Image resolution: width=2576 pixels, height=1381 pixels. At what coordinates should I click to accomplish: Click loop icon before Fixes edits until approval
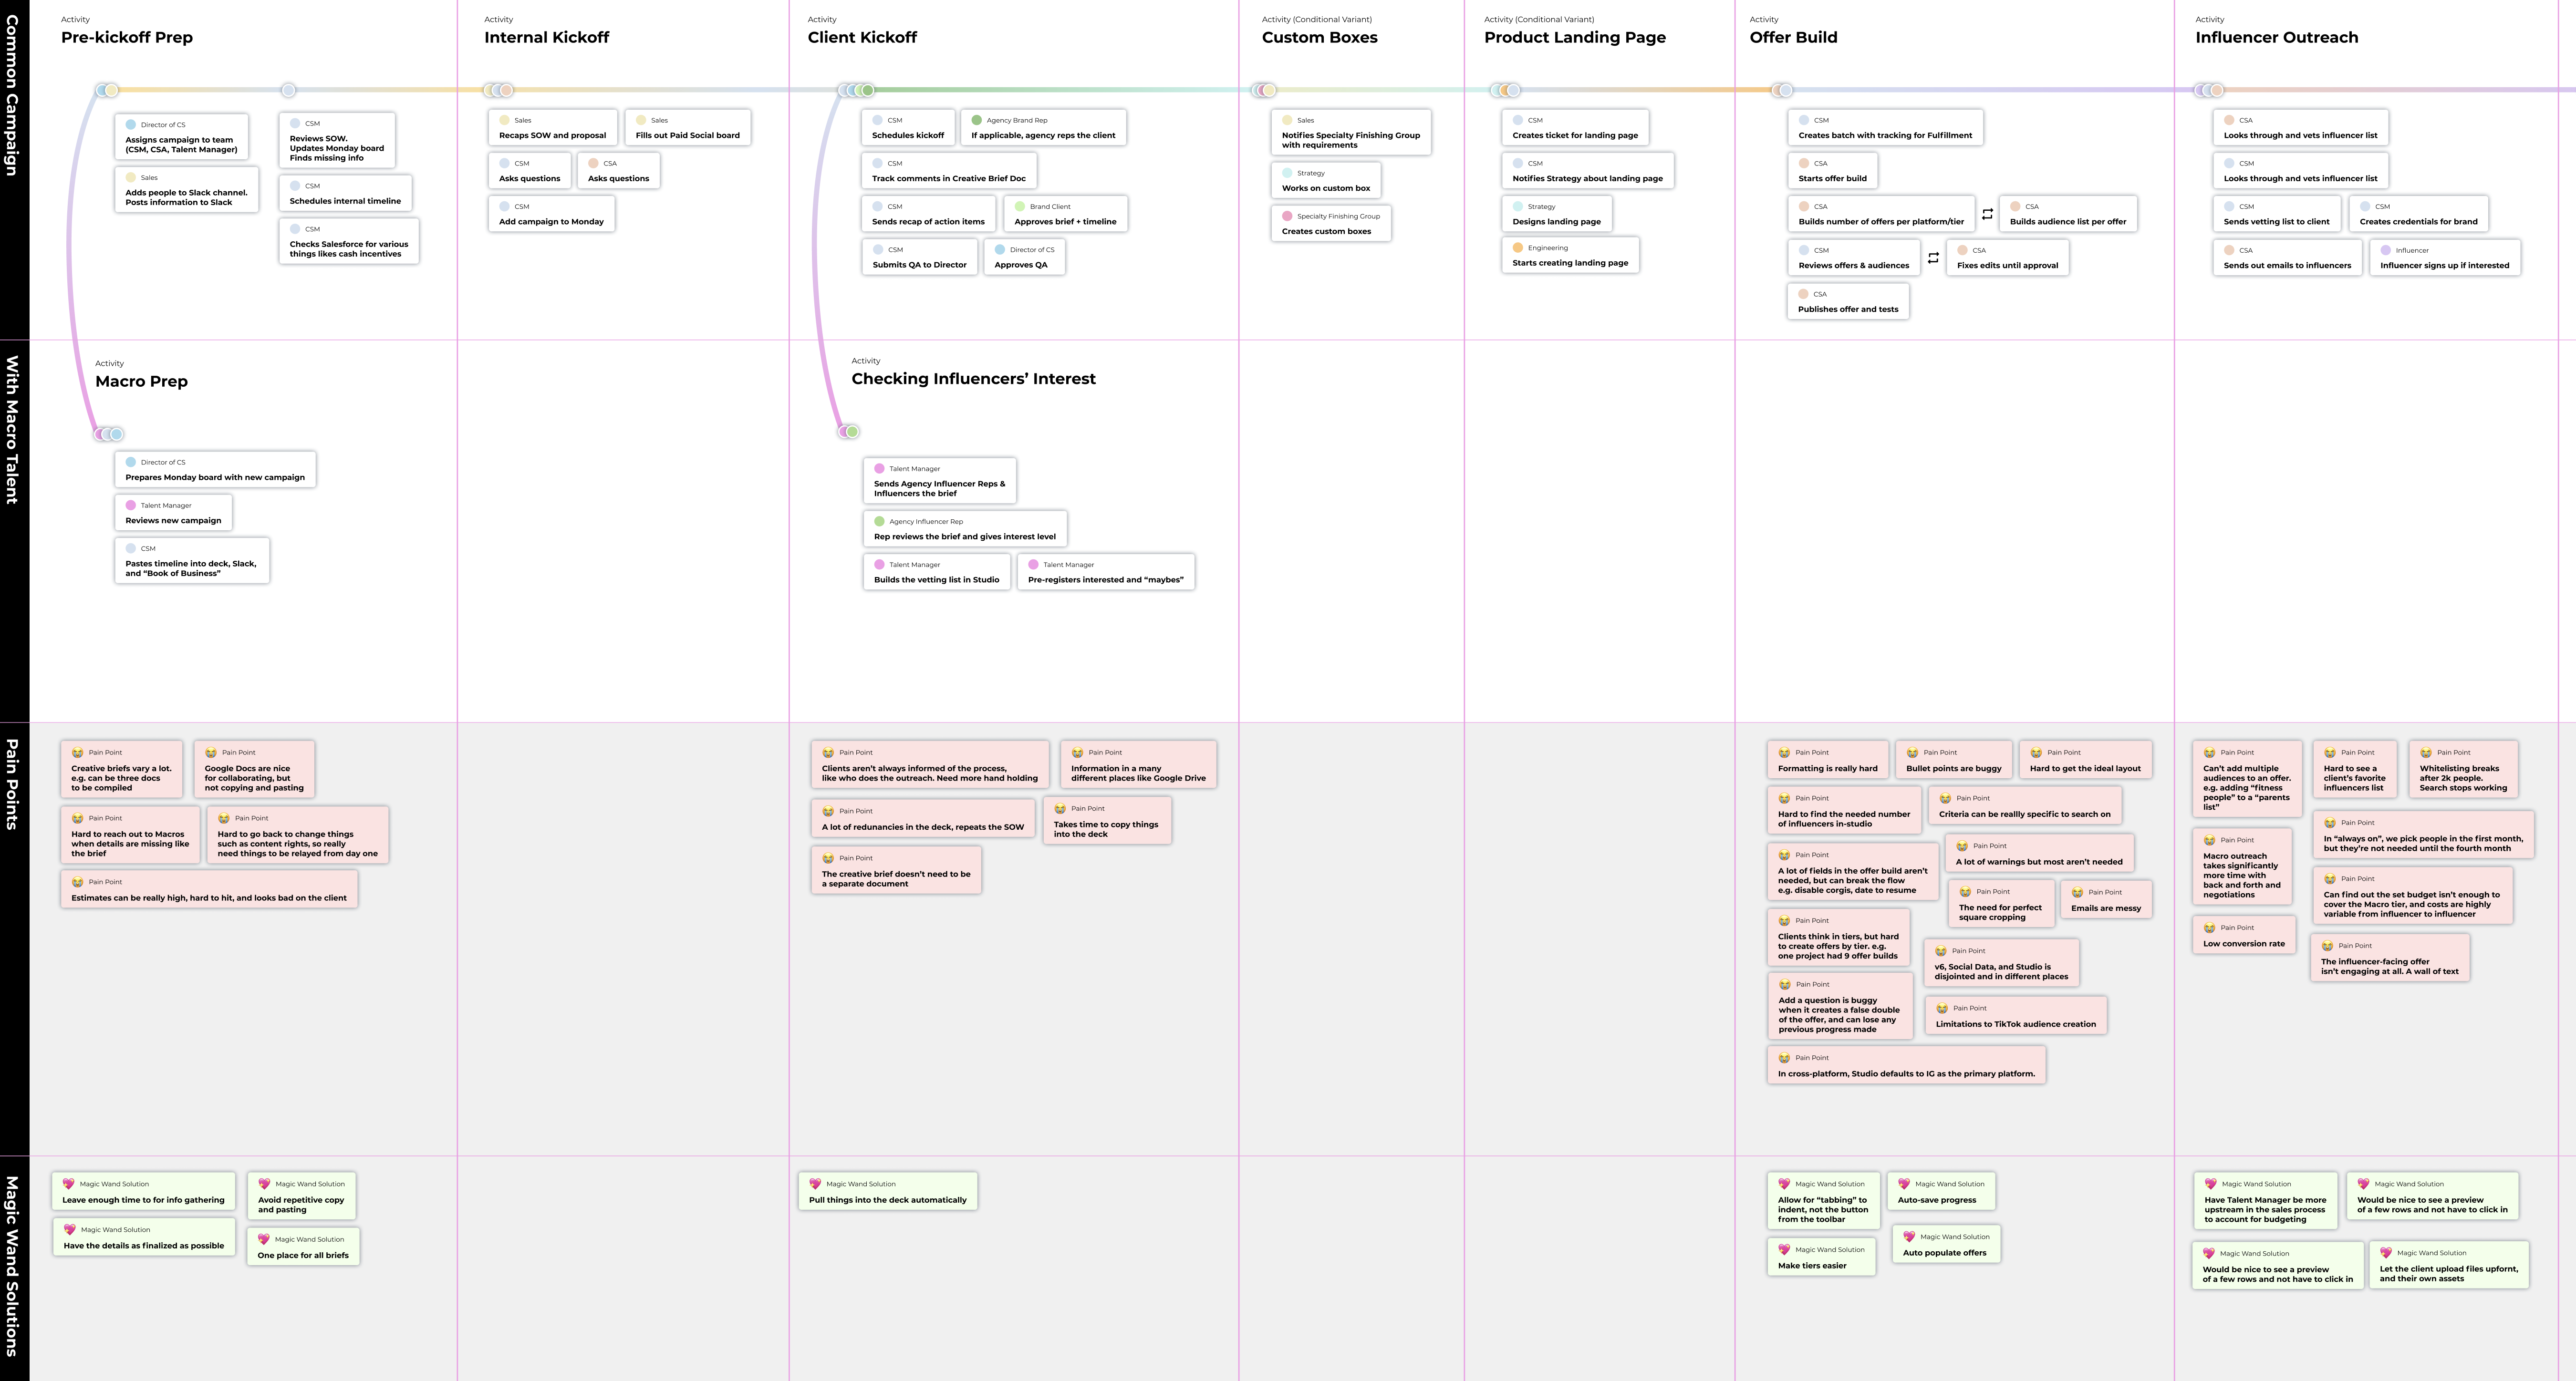coord(1933,258)
